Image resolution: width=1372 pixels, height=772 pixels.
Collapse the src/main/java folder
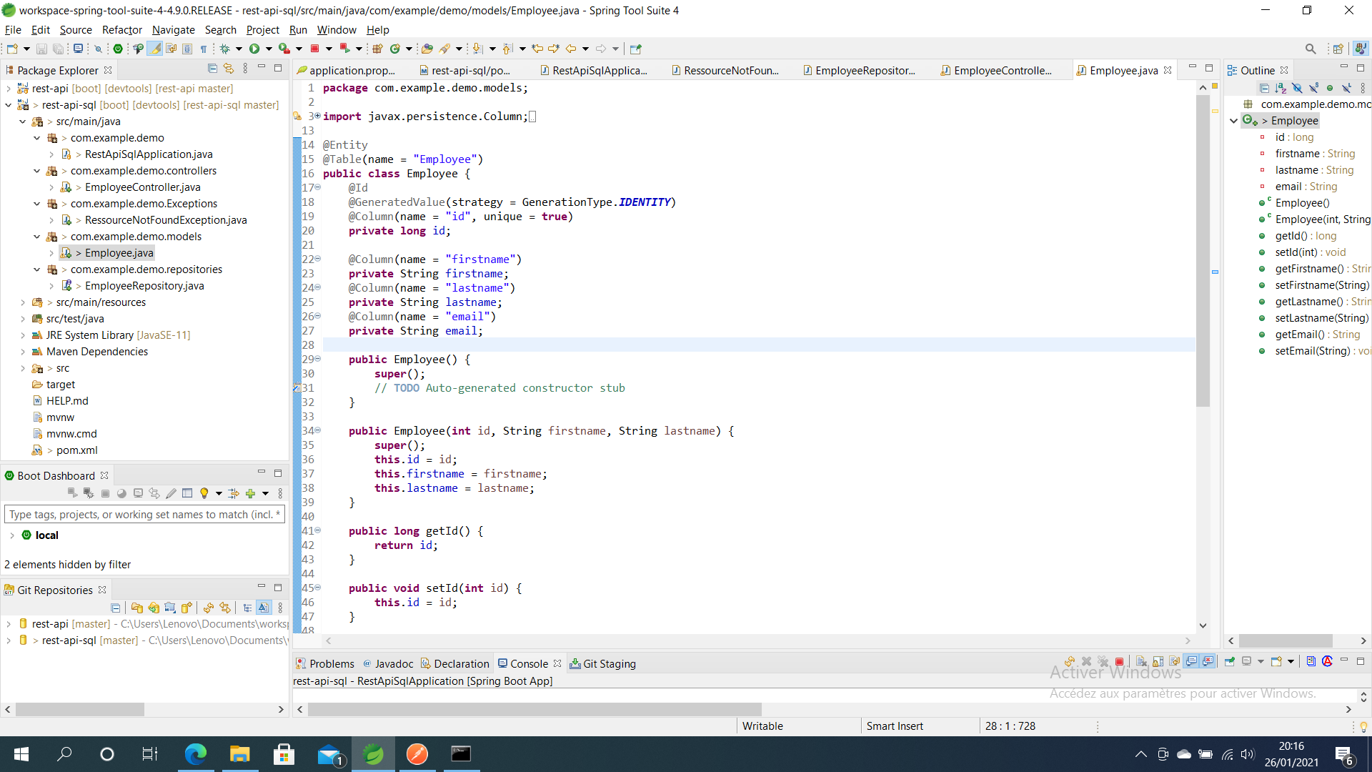point(23,122)
